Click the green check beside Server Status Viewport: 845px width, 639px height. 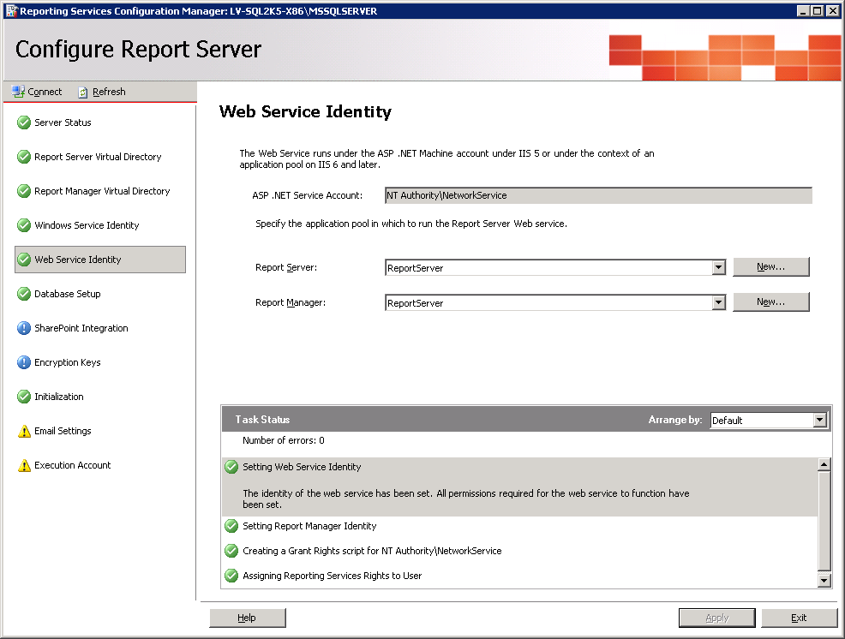[x=24, y=122]
